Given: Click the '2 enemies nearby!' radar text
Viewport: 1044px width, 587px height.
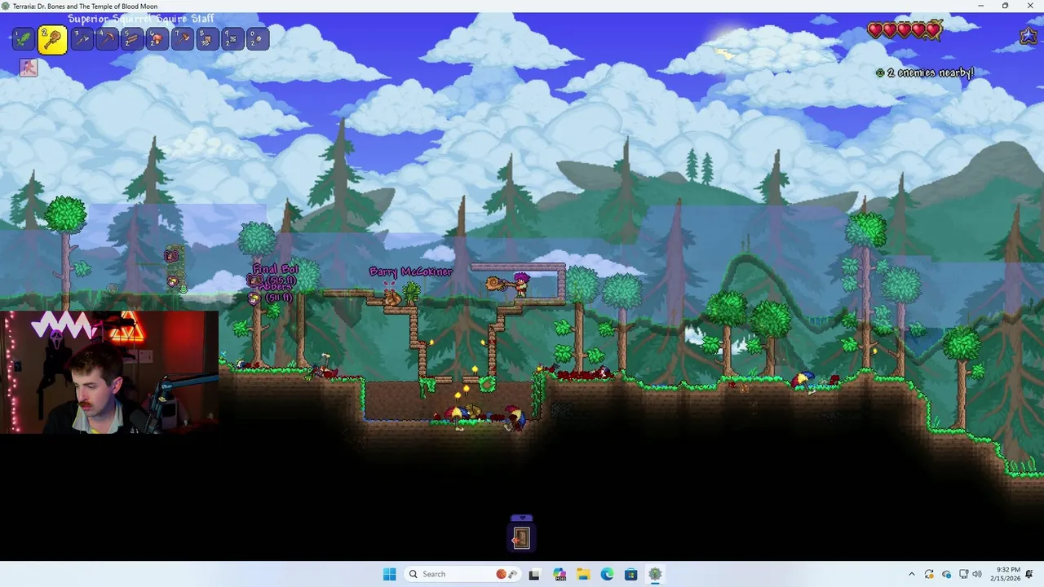Looking at the screenshot, I should [x=925, y=73].
